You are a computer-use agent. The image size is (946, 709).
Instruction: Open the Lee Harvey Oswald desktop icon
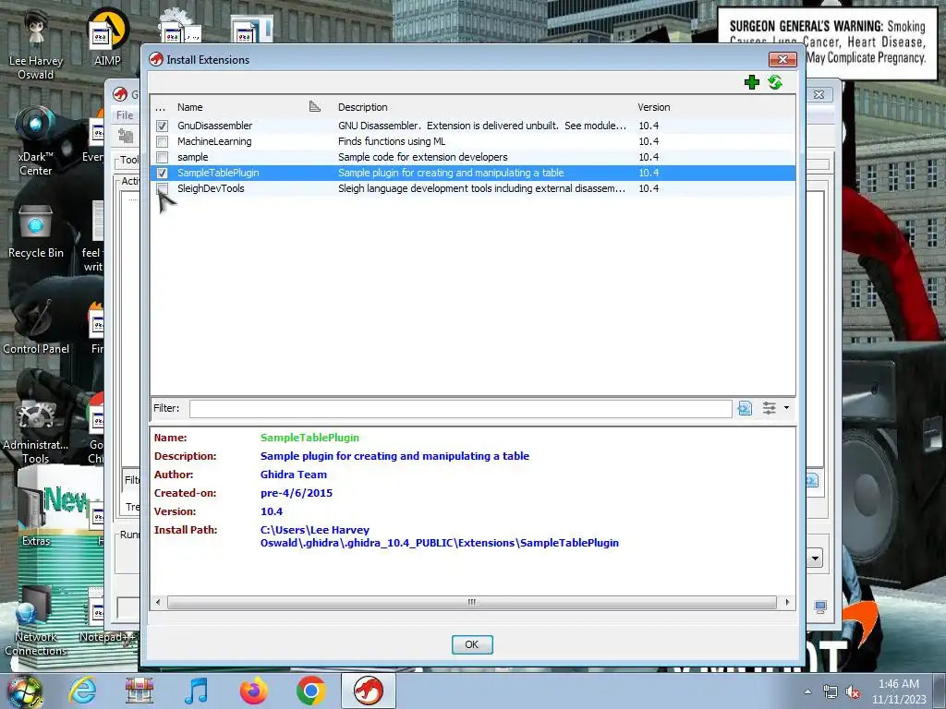(36, 44)
